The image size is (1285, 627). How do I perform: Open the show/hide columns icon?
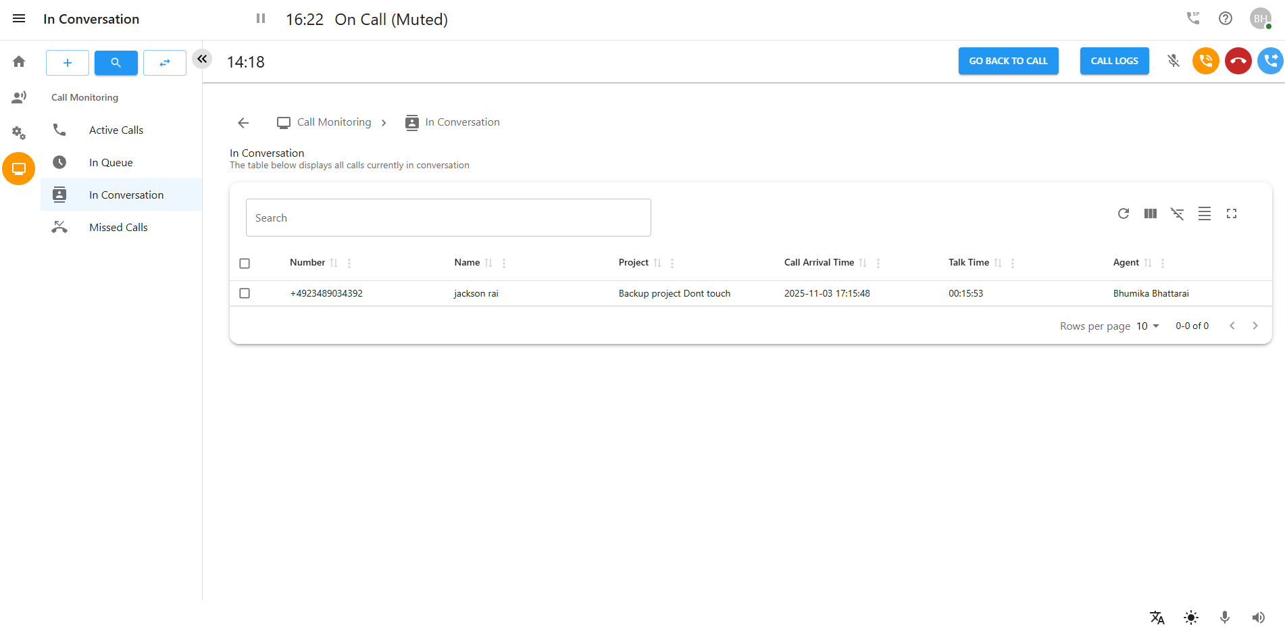(x=1151, y=214)
